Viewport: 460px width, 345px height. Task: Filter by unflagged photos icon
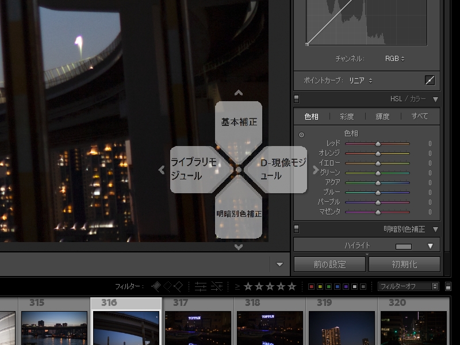tap(167, 286)
